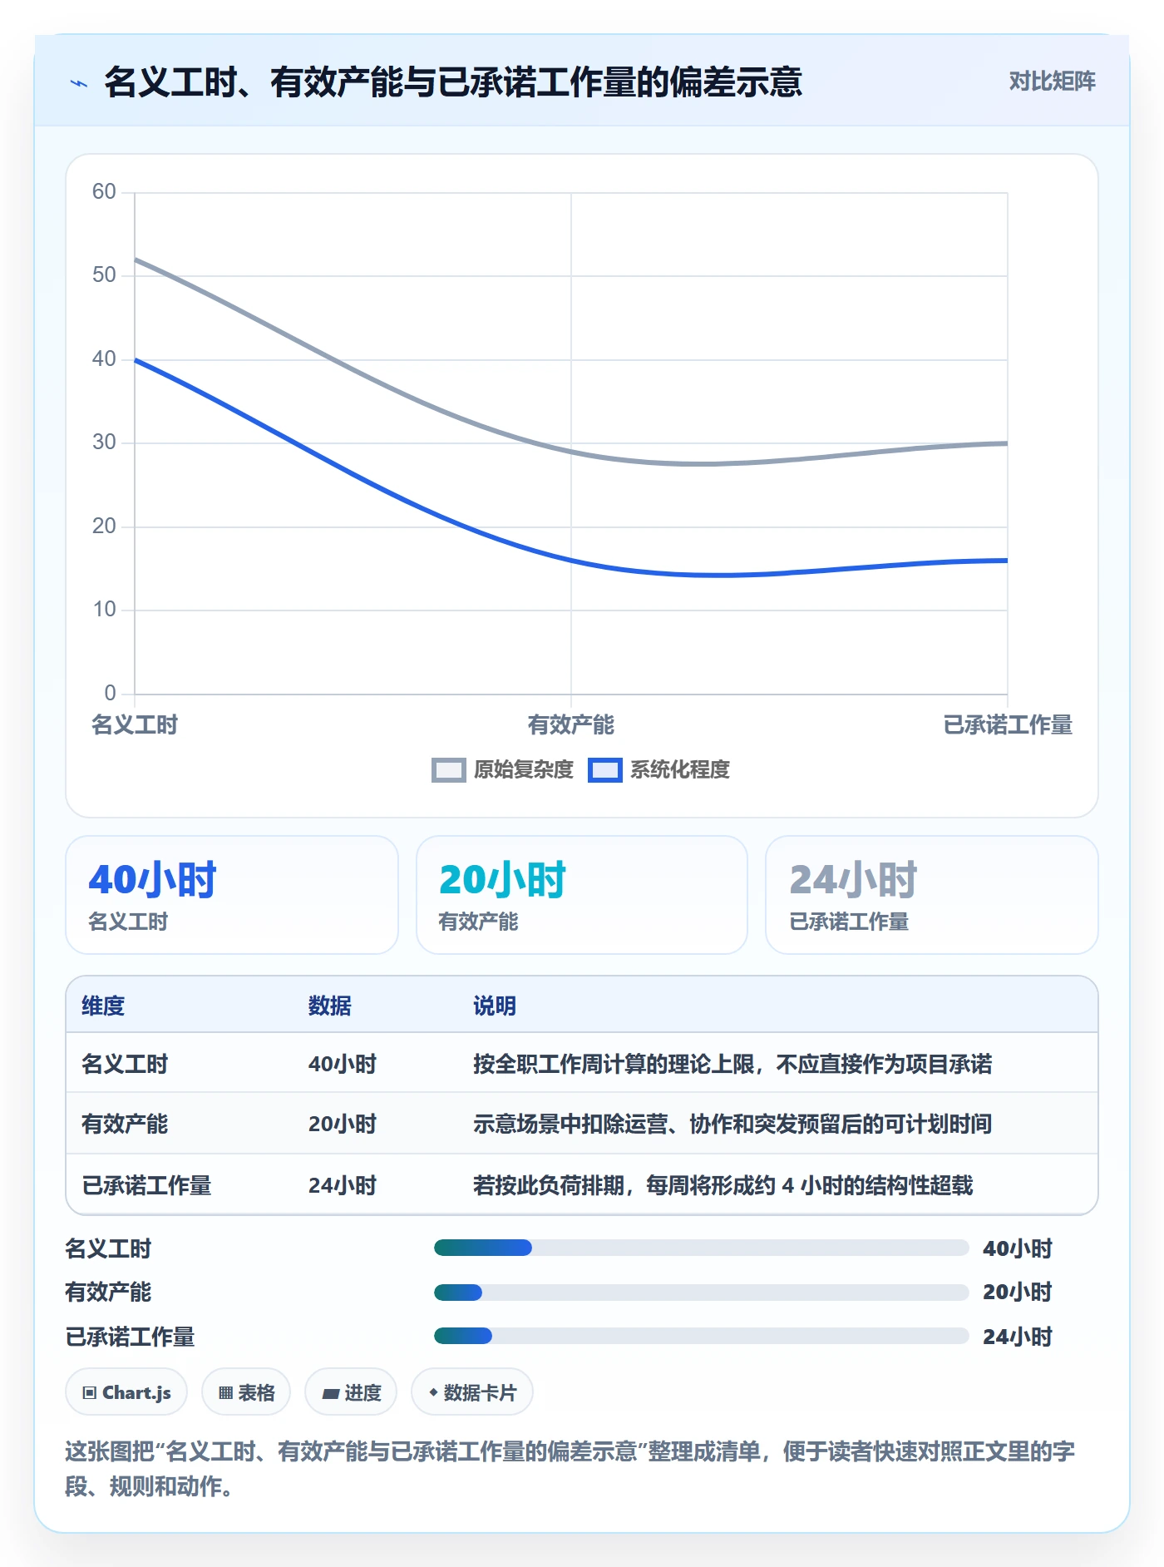Click the 有效产能 x-axis label

tap(571, 724)
